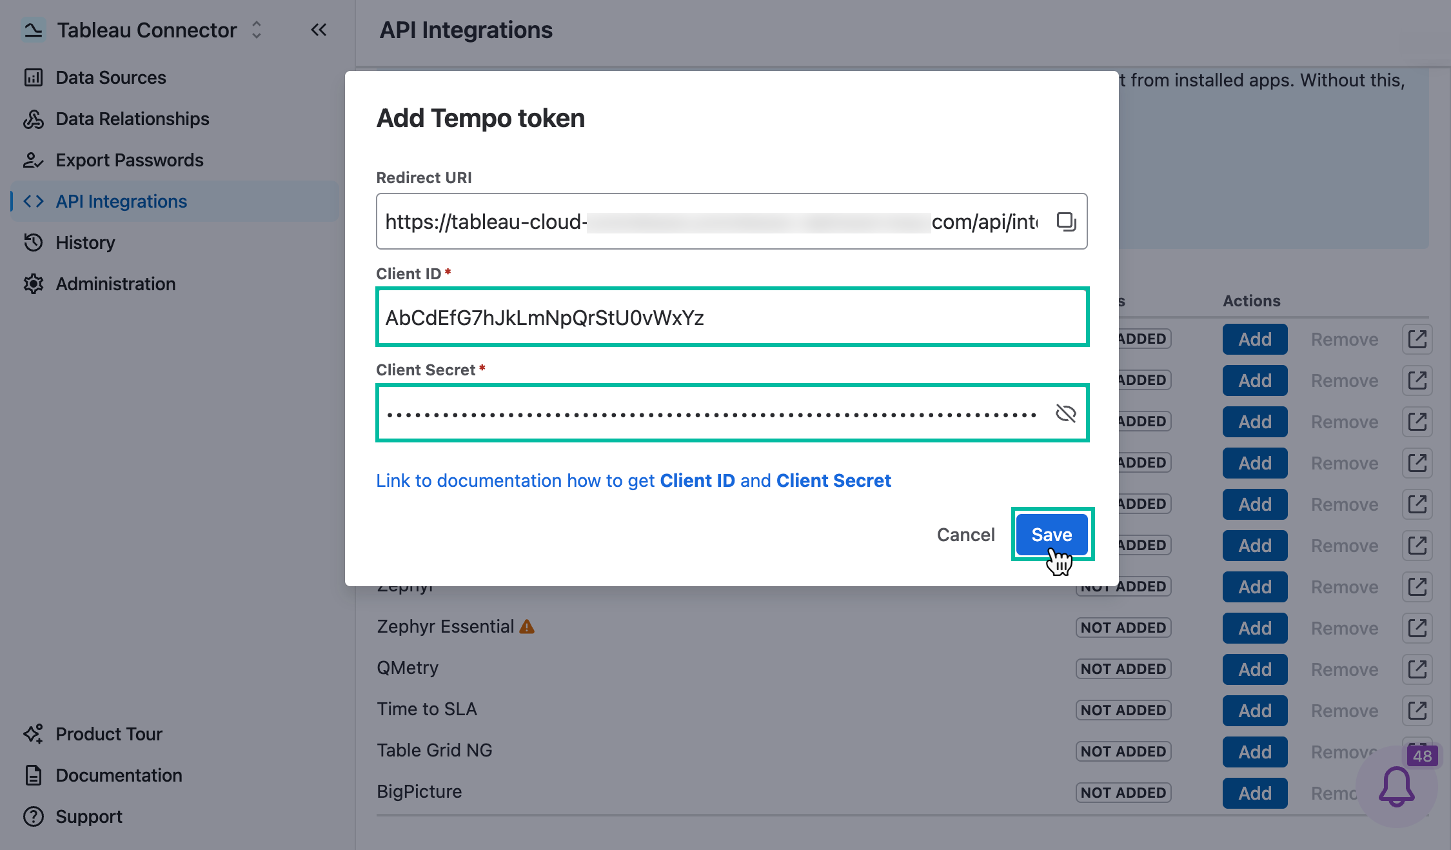Click the Tableau Connector app logo icon
This screenshot has width=1451, height=850.
[x=33, y=30]
